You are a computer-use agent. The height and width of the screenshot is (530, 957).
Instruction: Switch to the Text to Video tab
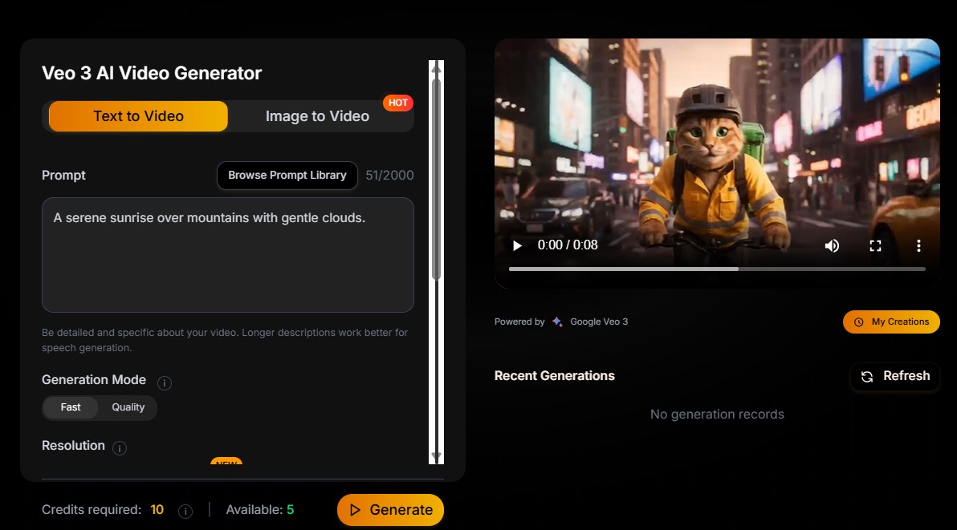(x=138, y=116)
